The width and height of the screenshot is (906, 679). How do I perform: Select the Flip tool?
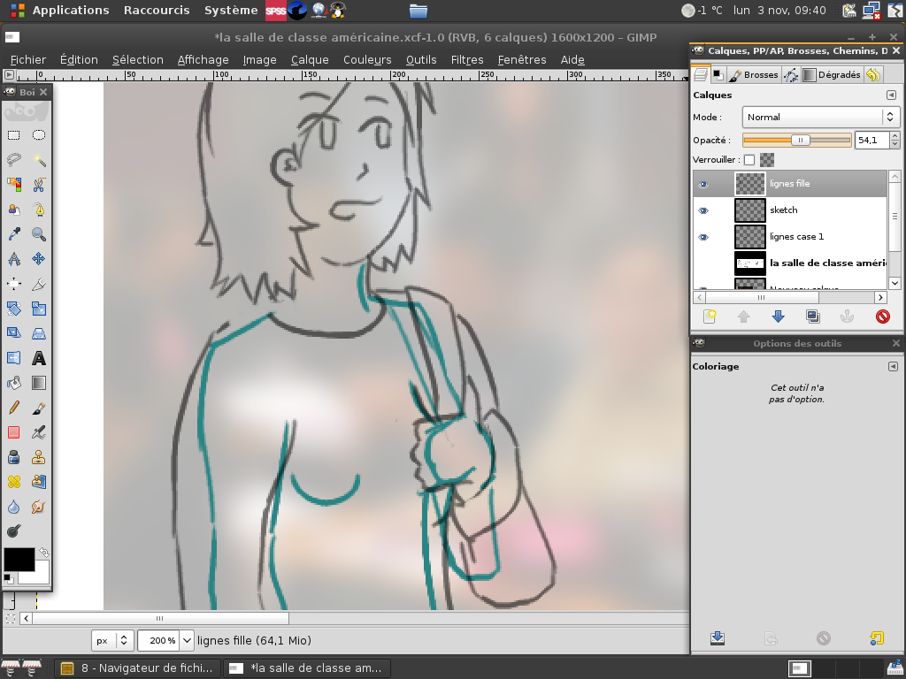click(14, 358)
